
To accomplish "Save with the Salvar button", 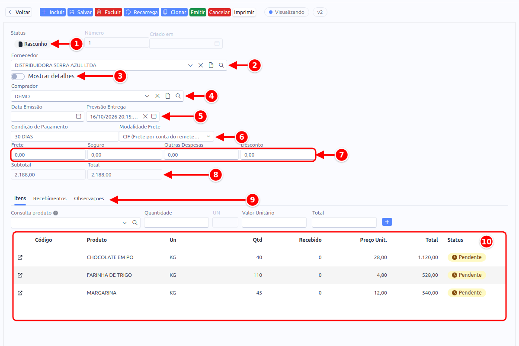I will tap(80, 12).
